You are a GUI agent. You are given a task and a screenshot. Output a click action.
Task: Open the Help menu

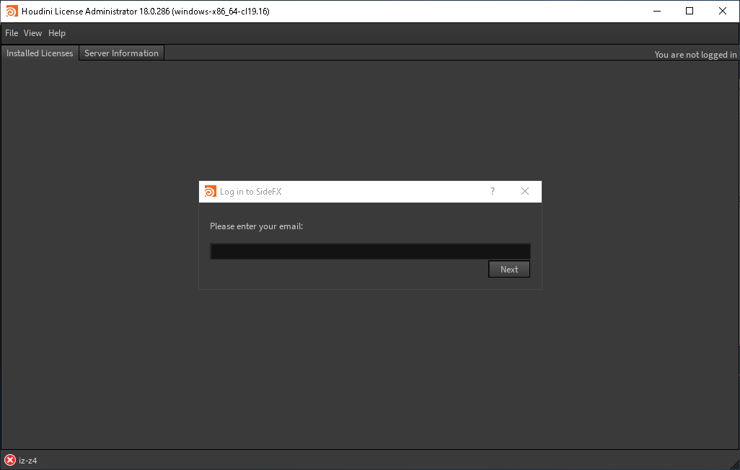coord(57,33)
